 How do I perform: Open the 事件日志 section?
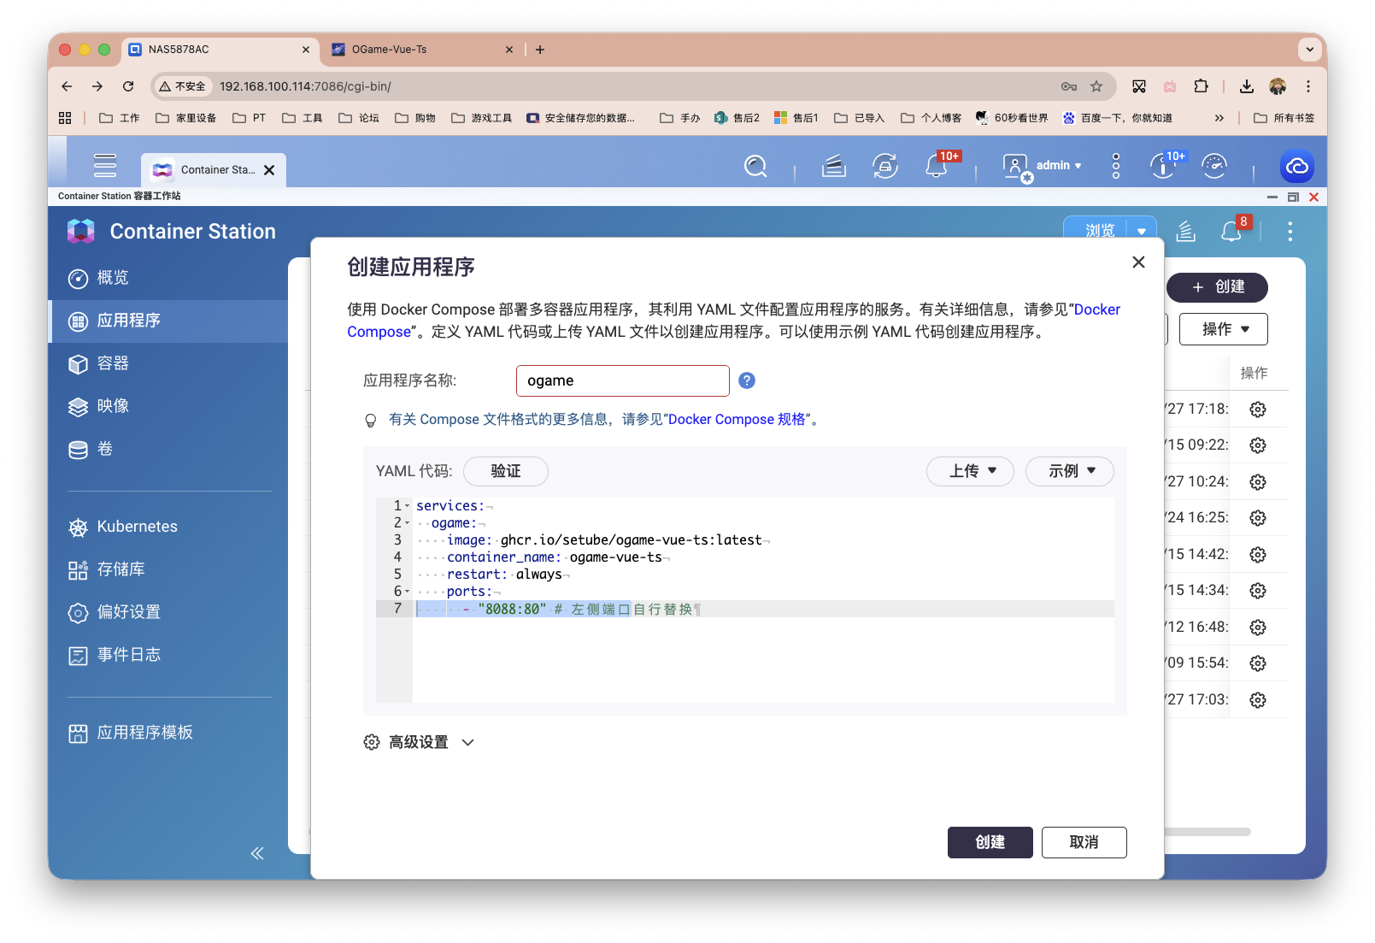point(130,654)
